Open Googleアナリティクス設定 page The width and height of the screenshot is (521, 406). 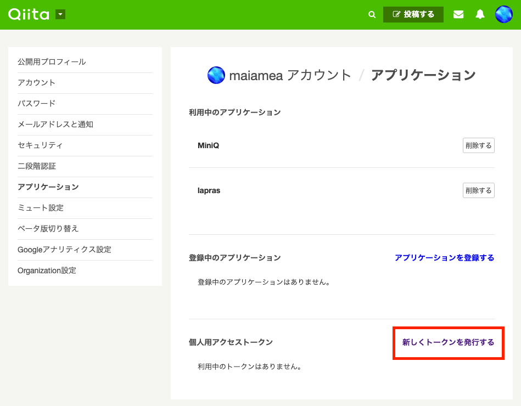pos(64,250)
